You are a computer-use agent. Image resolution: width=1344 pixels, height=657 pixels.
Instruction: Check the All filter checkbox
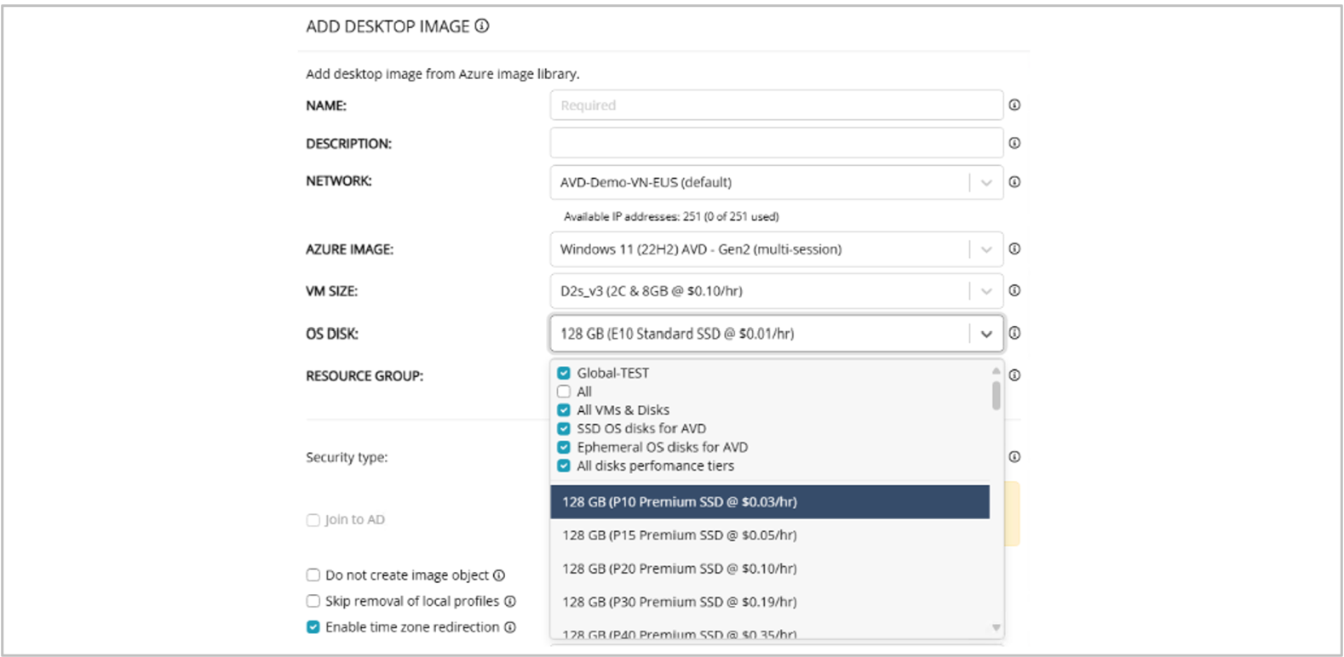564,391
